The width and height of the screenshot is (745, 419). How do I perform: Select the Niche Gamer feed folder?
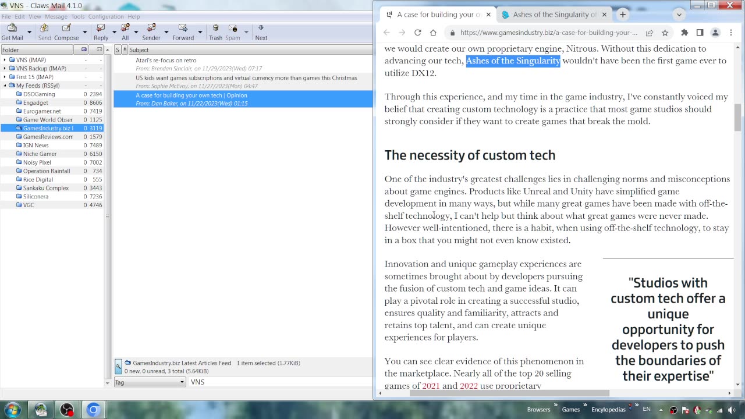pyautogui.click(x=40, y=154)
